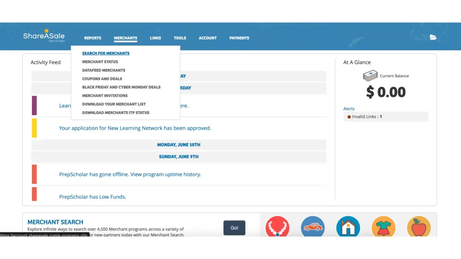This screenshot has height=259, width=461.
Task: Click the $ 0.00 balance amount
Action: pos(386,92)
